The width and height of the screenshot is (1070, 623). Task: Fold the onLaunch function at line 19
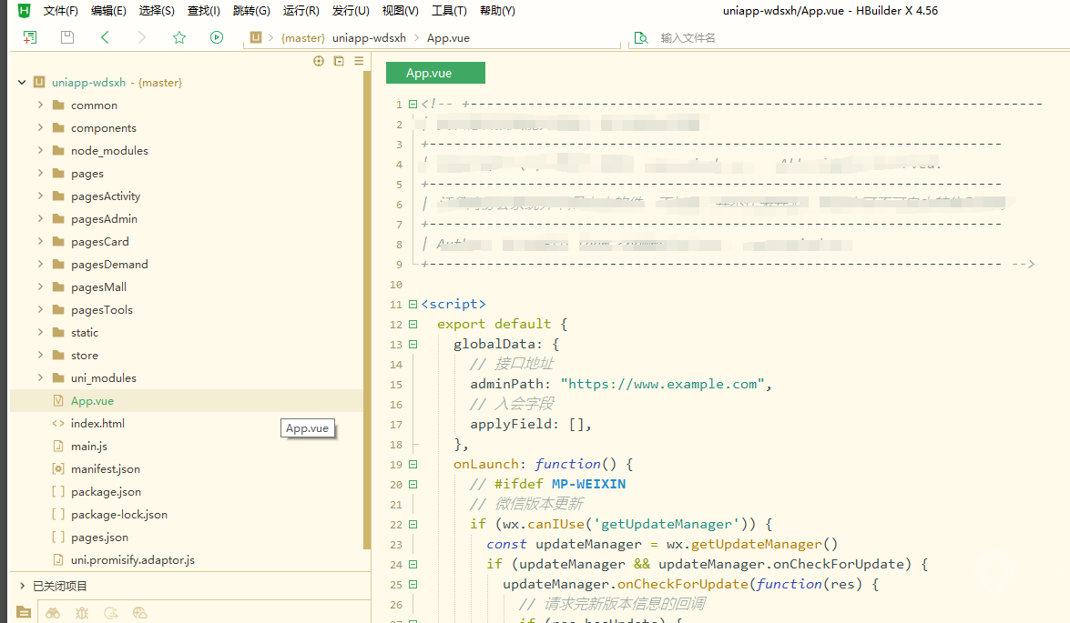pyautogui.click(x=413, y=464)
